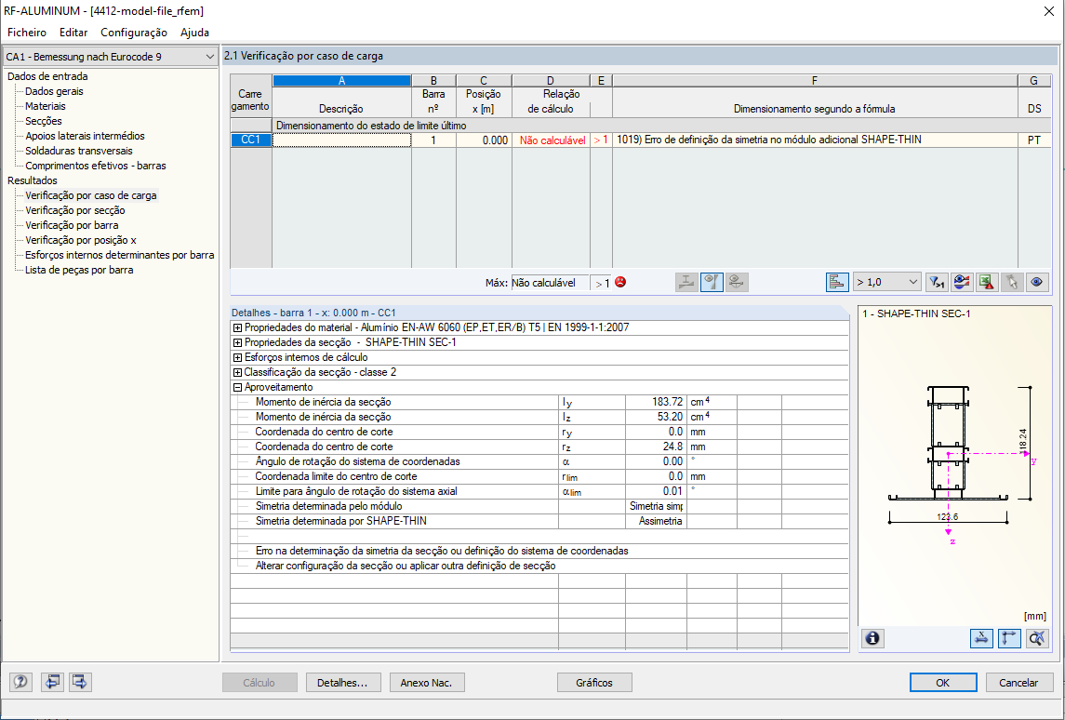
Task: Click the red error face icon near Máx
Action: coord(620,282)
